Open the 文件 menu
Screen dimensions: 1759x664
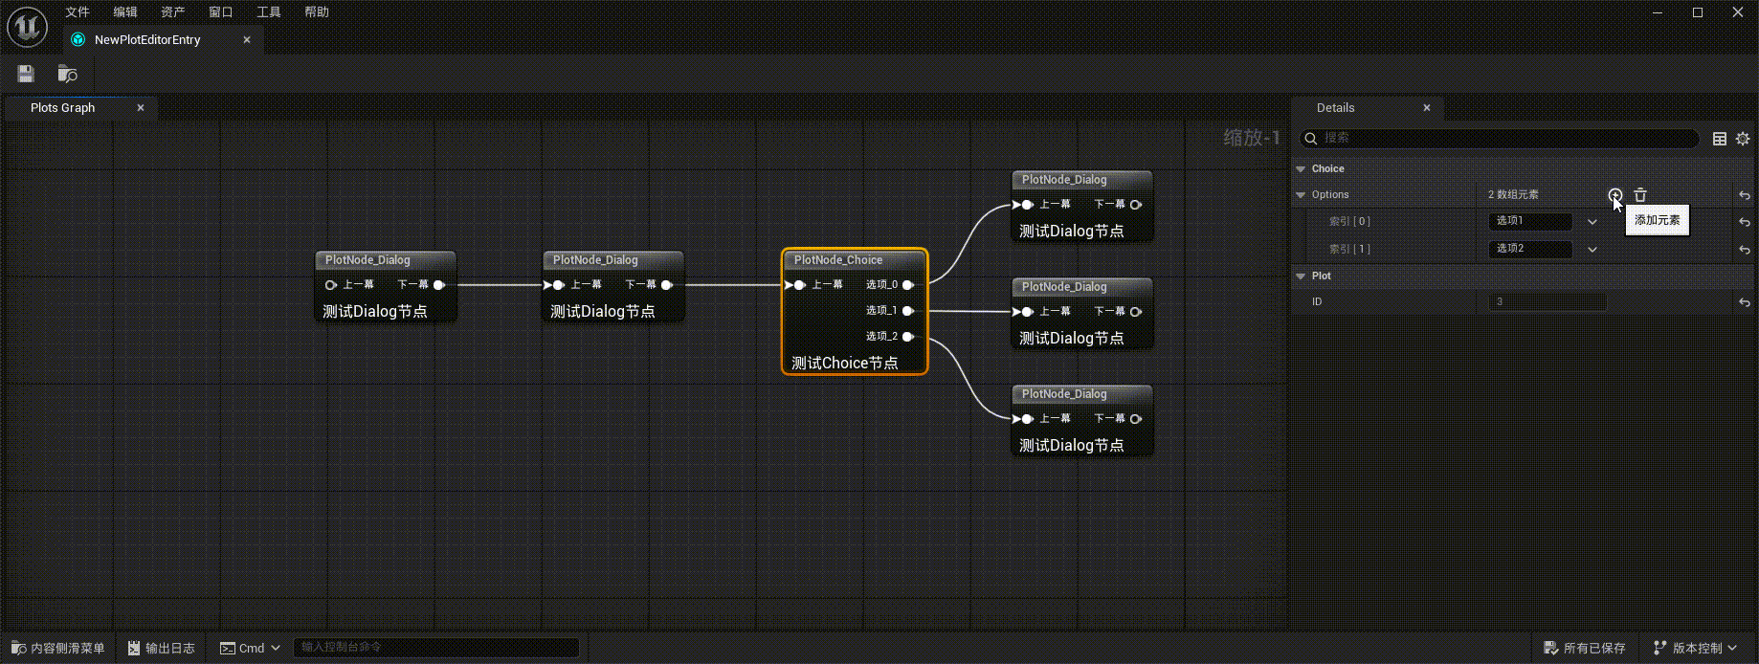[x=78, y=12]
